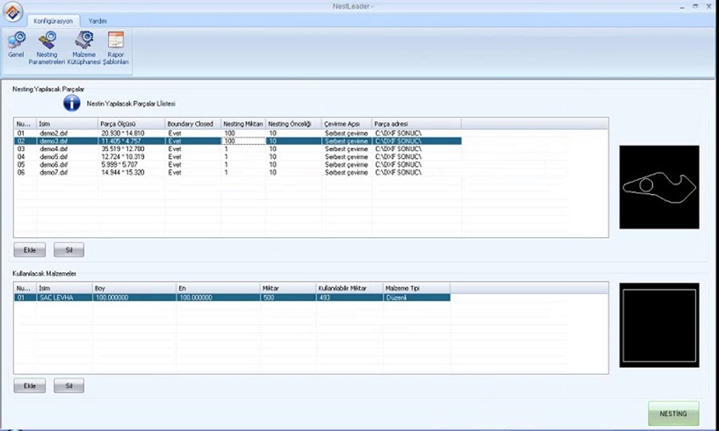Screen dimensions: 719x431
Task: Open the NestLeader application logo menu
Action: tap(13, 11)
